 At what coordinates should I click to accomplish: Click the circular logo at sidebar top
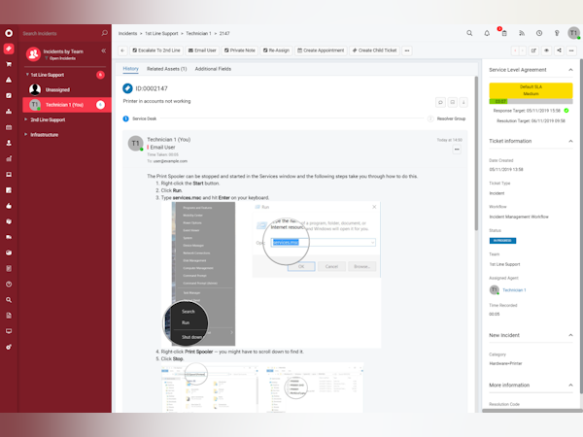[9, 33]
